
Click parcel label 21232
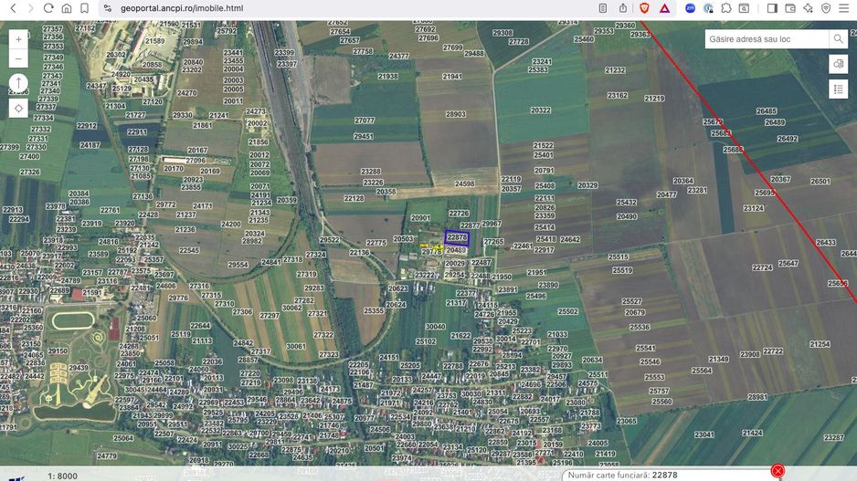click(x=615, y=70)
